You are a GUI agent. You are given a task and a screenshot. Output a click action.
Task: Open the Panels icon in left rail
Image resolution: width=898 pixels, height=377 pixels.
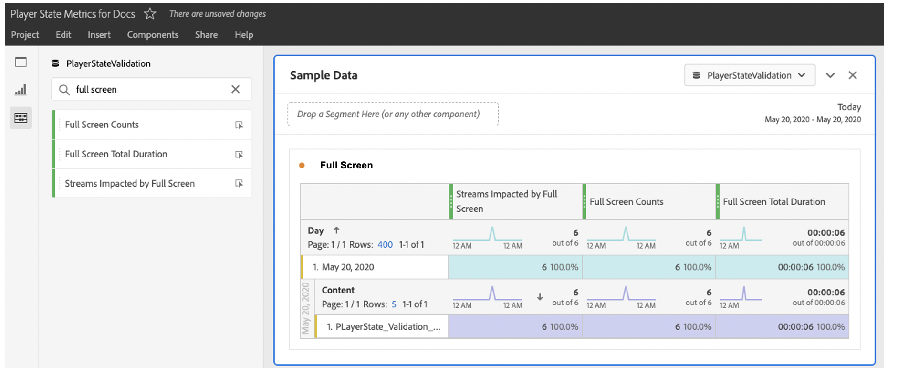click(x=21, y=62)
